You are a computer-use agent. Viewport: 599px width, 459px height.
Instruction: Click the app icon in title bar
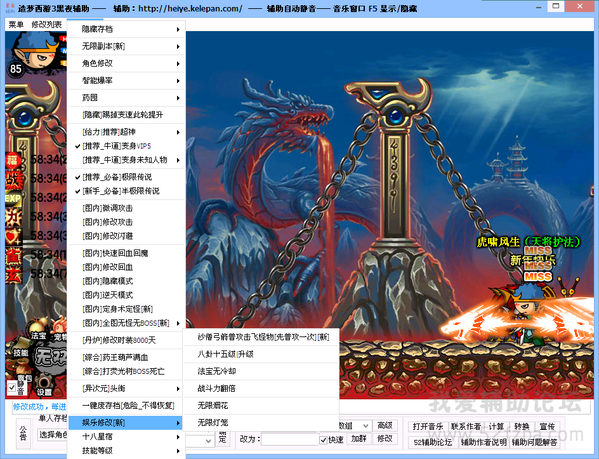[x=10, y=8]
